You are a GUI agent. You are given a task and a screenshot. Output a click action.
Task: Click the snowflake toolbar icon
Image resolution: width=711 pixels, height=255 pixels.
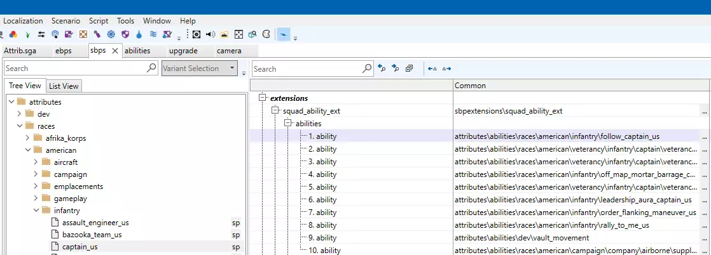111,34
